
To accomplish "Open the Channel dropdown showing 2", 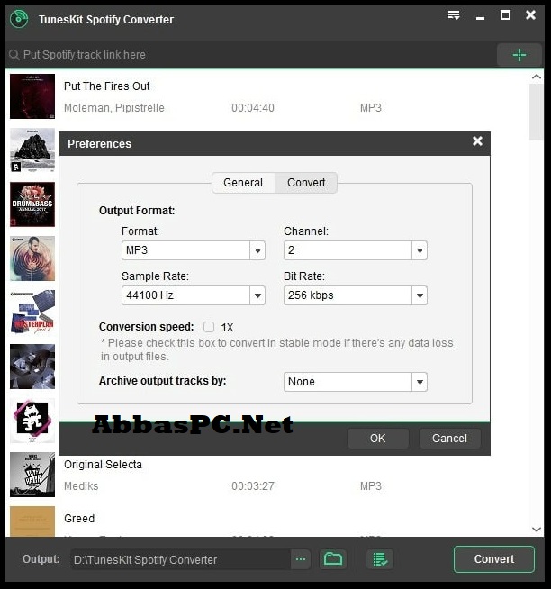I will click(x=356, y=250).
